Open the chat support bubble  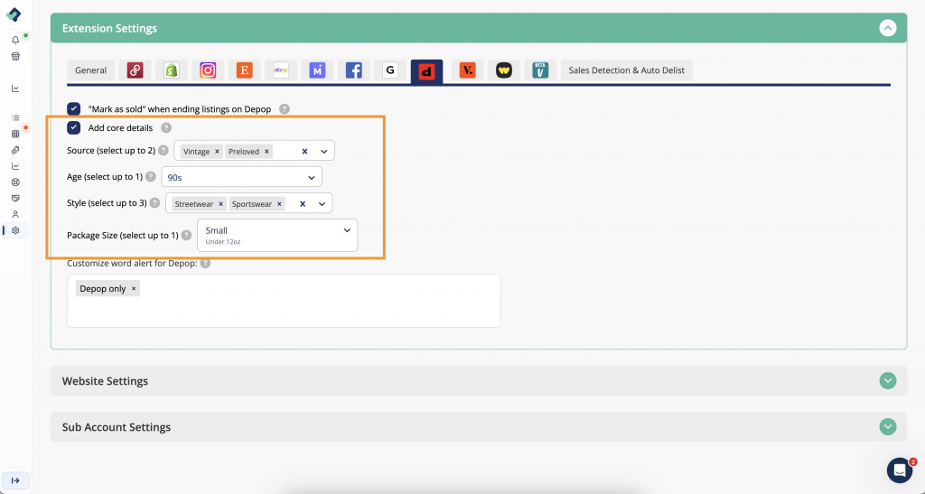tap(899, 470)
